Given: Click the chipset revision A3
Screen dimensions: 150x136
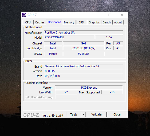Looking at the screenshot, I should [x=118, y=43].
